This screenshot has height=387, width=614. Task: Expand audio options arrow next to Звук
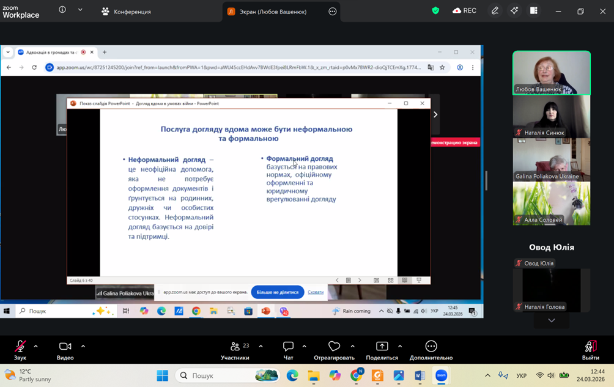tap(35, 346)
